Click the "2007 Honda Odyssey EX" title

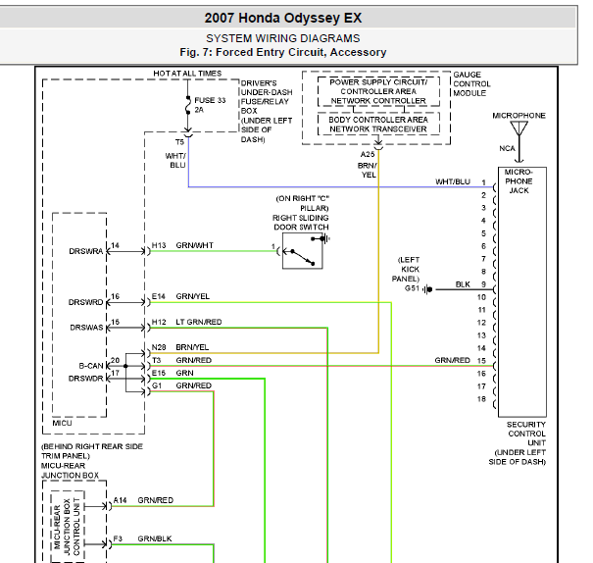click(283, 18)
